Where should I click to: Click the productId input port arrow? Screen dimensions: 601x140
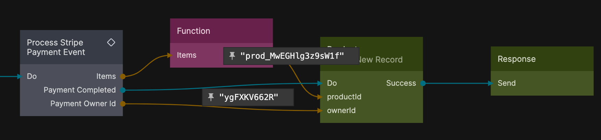pos(320,97)
